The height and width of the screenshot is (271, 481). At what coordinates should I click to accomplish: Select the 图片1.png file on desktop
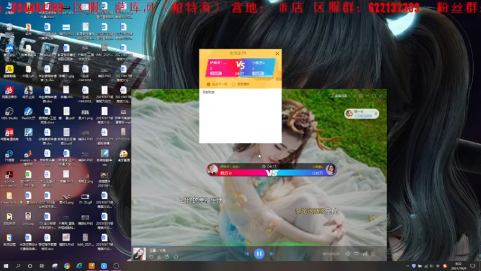click(85, 114)
